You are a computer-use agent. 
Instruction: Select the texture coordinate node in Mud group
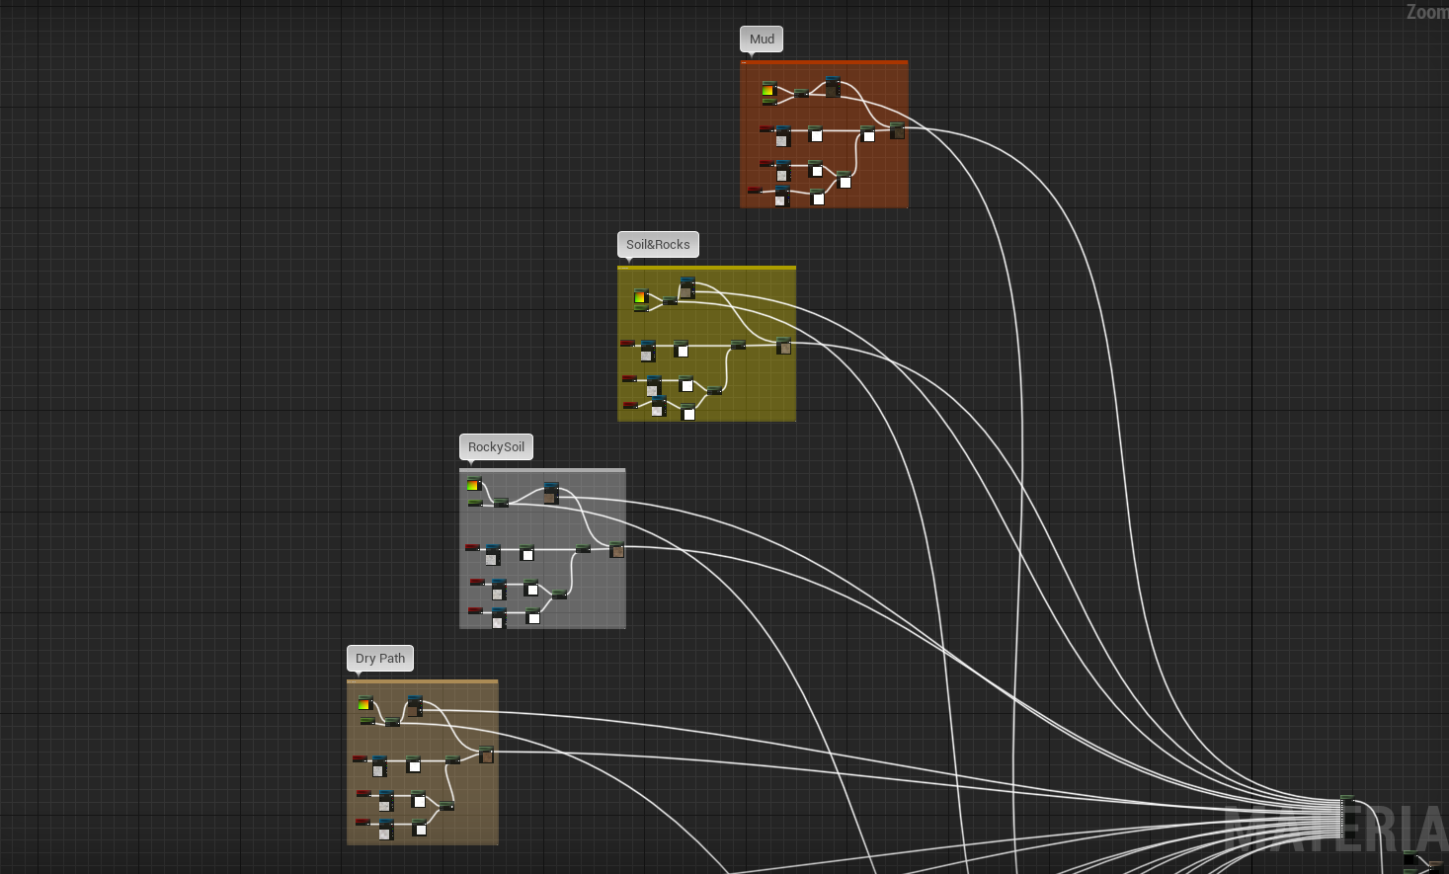click(768, 91)
